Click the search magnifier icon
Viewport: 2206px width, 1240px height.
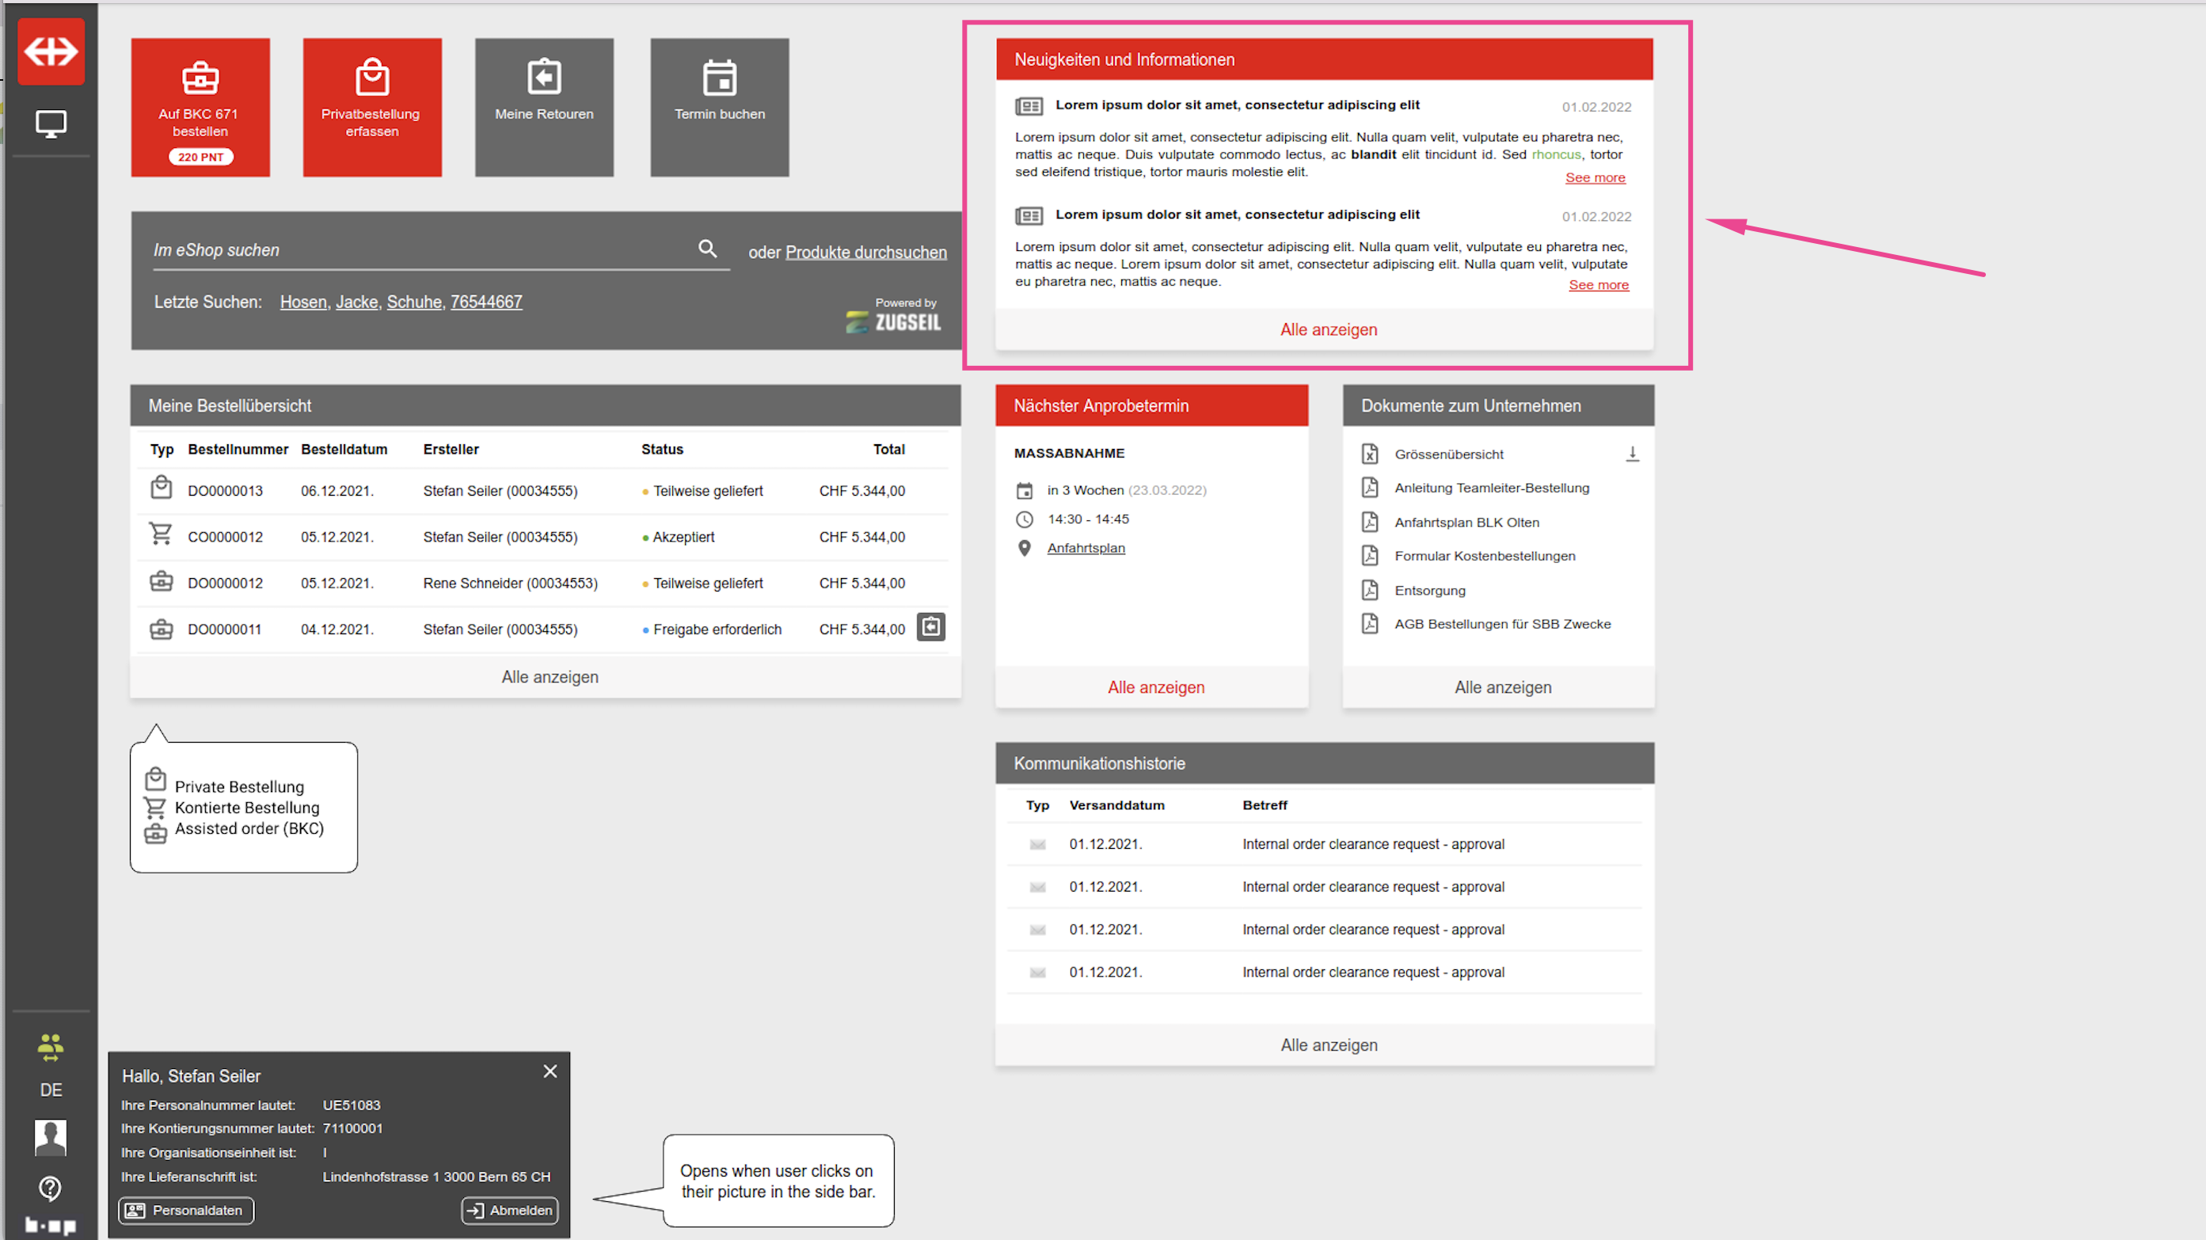(707, 249)
